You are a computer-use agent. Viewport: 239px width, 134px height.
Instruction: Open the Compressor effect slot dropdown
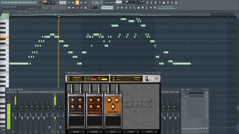pyautogui.click(x=94, y=132)
